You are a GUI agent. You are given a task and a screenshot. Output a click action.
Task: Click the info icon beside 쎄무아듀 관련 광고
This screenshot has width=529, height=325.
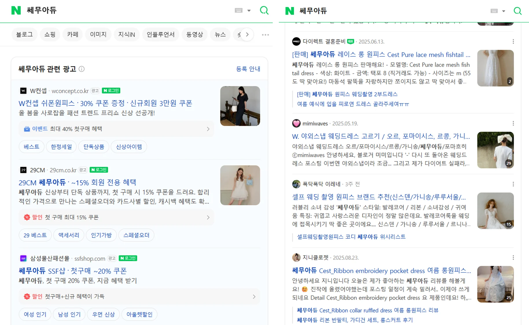click(82, 69)
